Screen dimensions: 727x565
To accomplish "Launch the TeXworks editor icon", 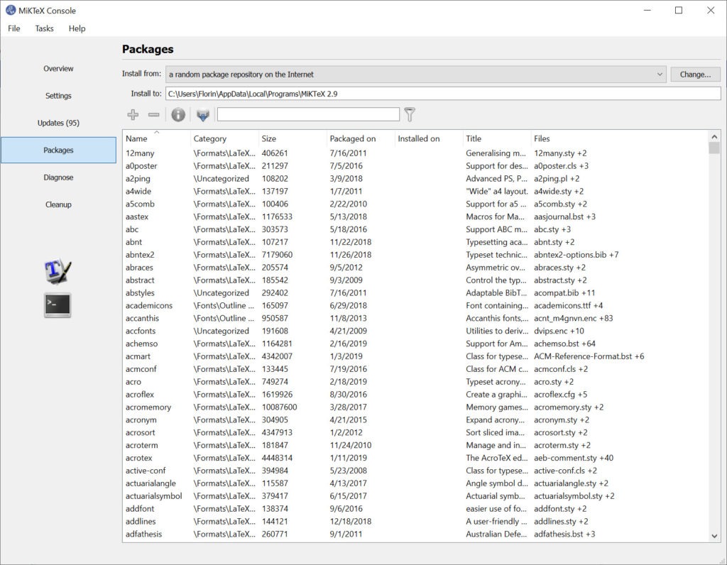I will 58,272.
